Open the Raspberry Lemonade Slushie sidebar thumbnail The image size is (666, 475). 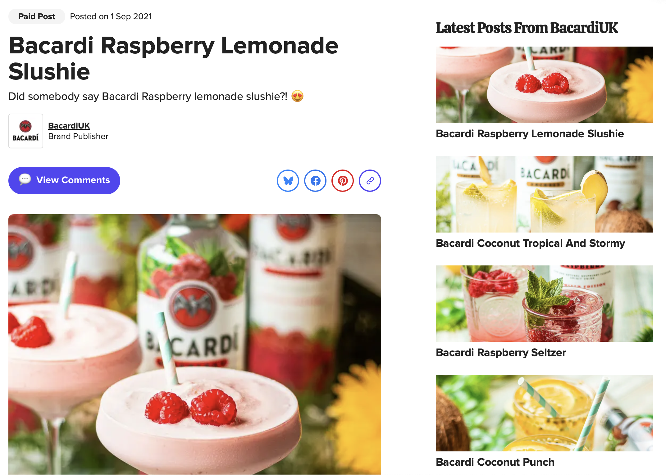[x=544, y=85]
